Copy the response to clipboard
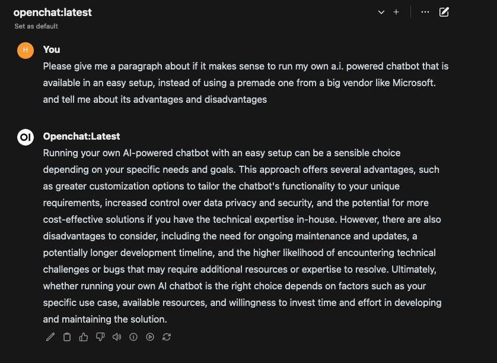The height and width of the screenshot is (363, 497). point(67,337)
